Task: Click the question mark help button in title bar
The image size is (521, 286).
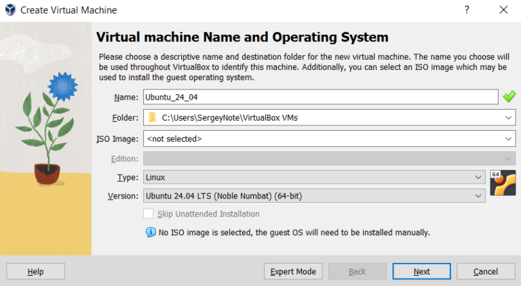Action: pyautogui.click(x=467, y=10)
